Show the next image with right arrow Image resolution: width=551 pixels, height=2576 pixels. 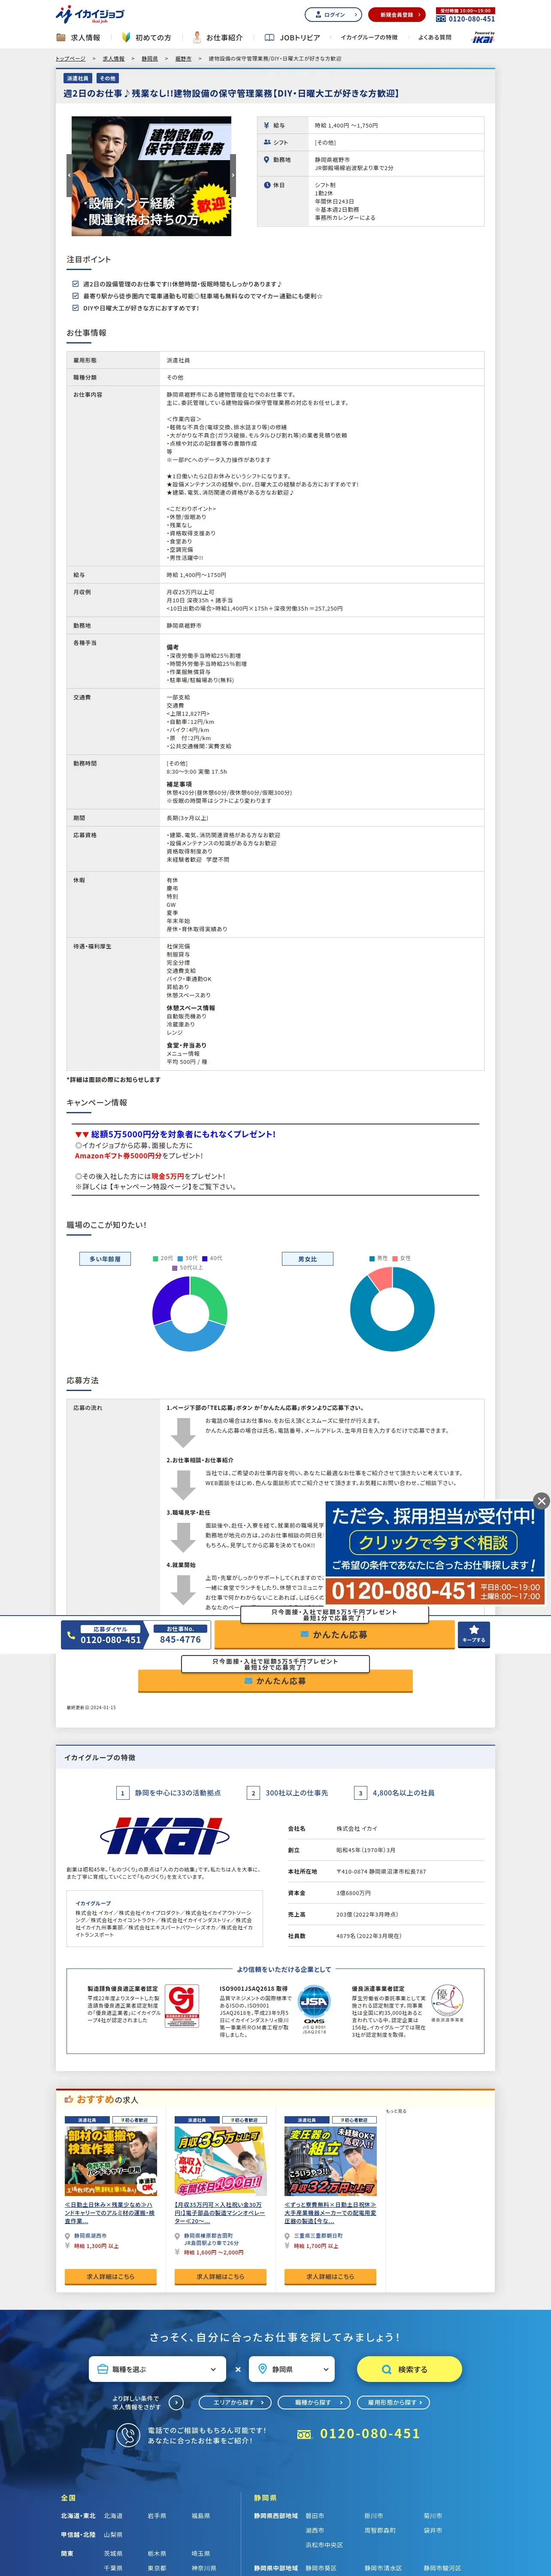point(233,175)
